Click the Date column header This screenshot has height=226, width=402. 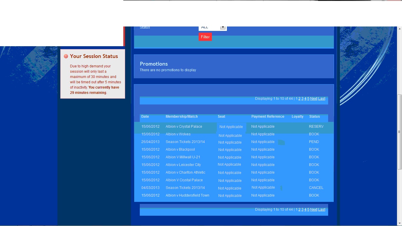tap(145, 117)
